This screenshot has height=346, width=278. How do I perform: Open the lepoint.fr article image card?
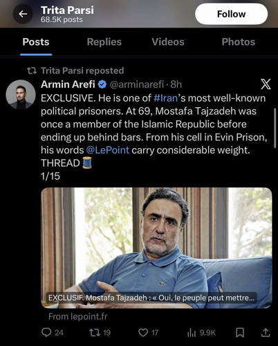tap(156, 248)
